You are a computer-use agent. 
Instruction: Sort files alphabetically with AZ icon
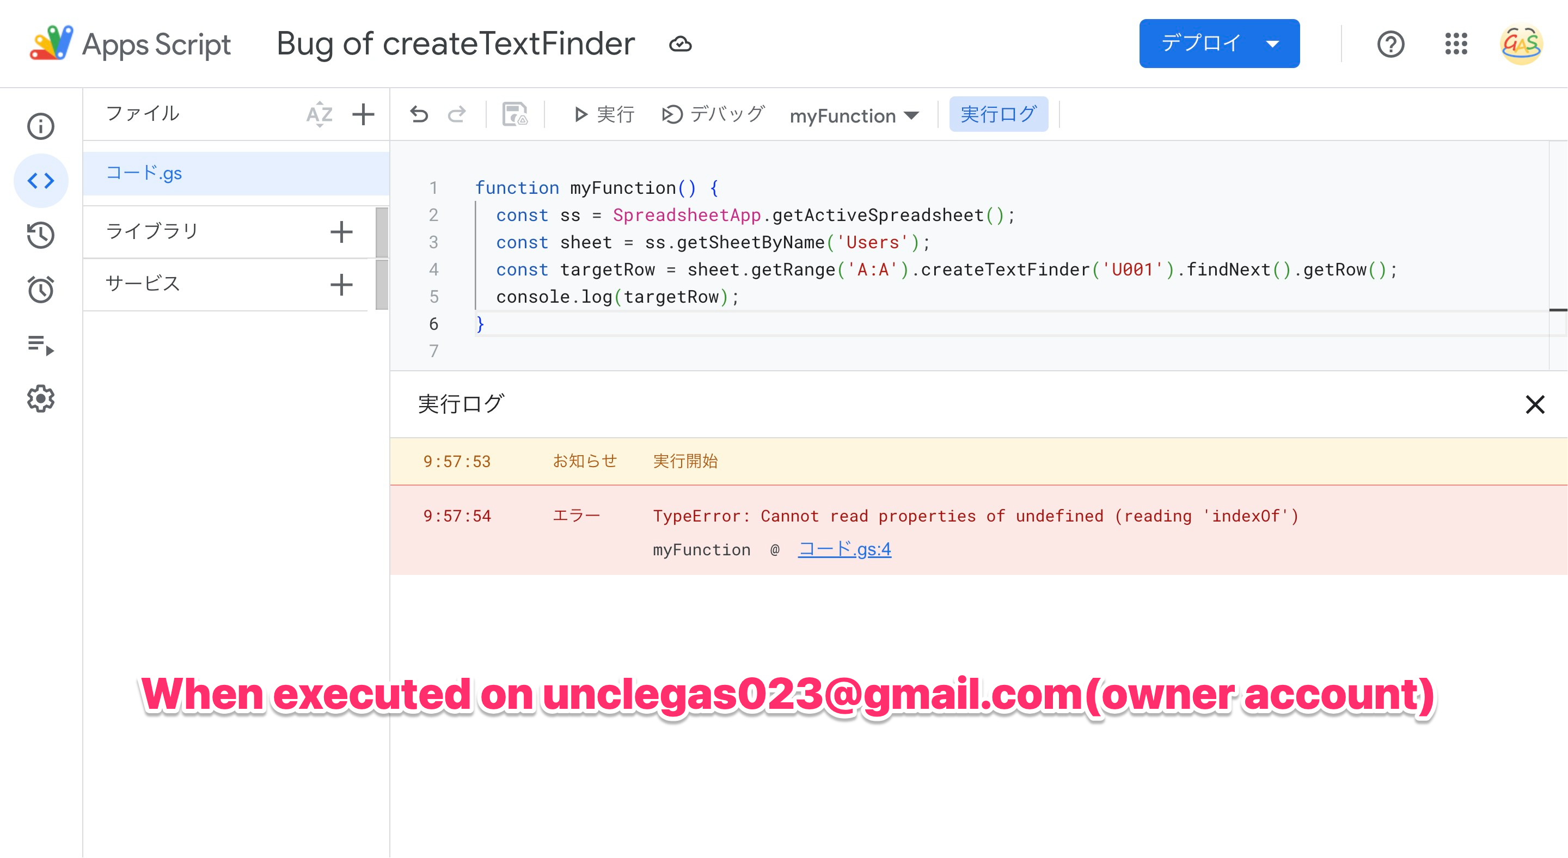pos(319,114)
